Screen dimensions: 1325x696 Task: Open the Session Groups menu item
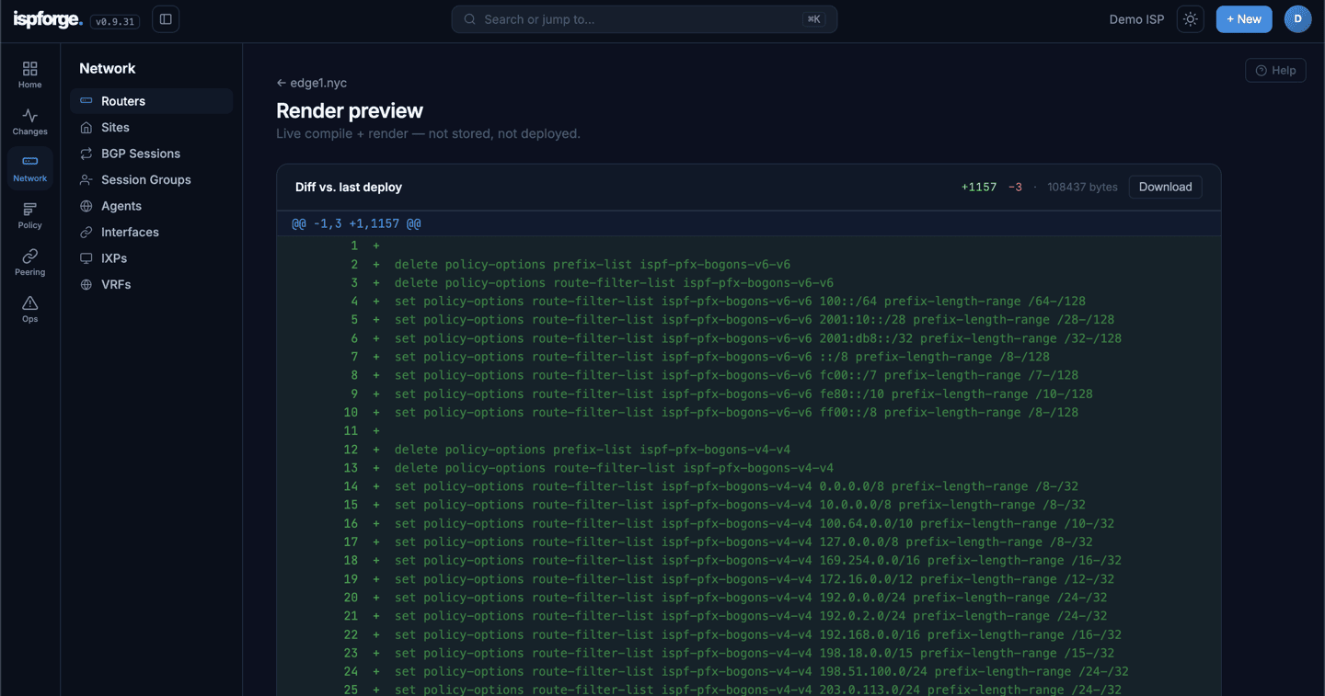pos(152,179)
